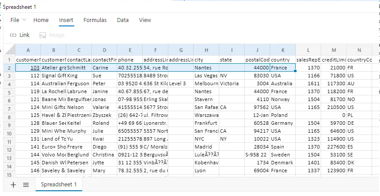Select the 'Zbyszek' first name cell
This screenshot has height=196, width=380.
pyautogui.click(x=105, y=115)
